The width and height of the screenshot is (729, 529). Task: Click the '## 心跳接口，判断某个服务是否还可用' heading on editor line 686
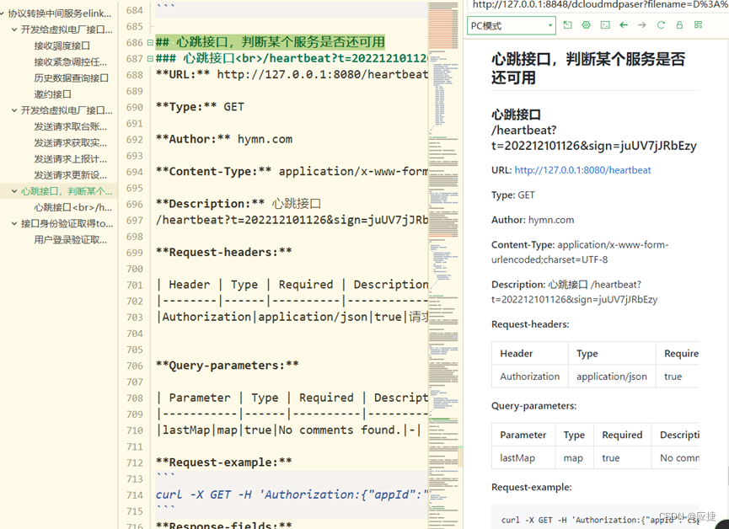click(x=271, y=42)
